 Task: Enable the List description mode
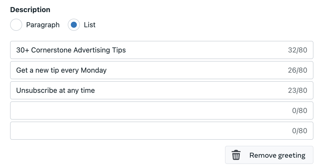[x=74, y=25]
